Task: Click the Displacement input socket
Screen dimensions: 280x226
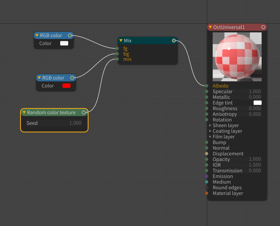Action: pyautogui.click(x=207, y=154)
